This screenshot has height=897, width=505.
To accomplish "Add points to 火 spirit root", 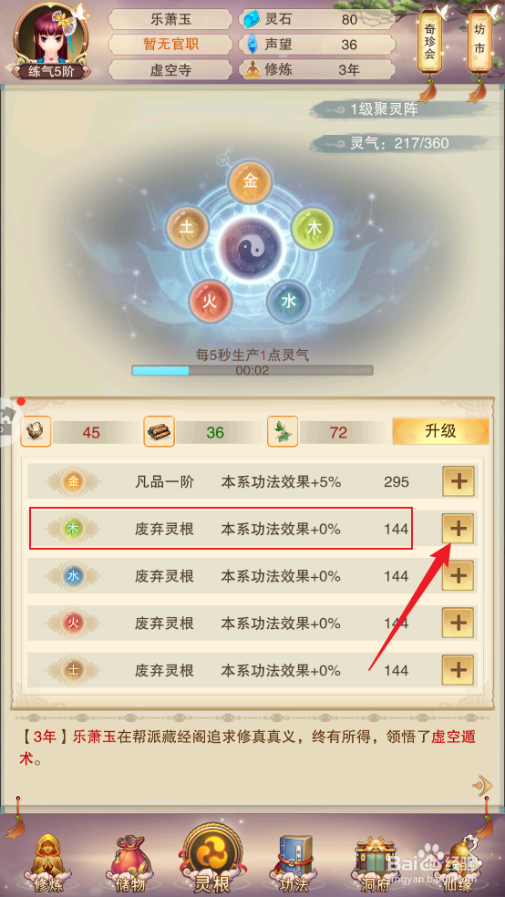I will (x=459, y=623).
